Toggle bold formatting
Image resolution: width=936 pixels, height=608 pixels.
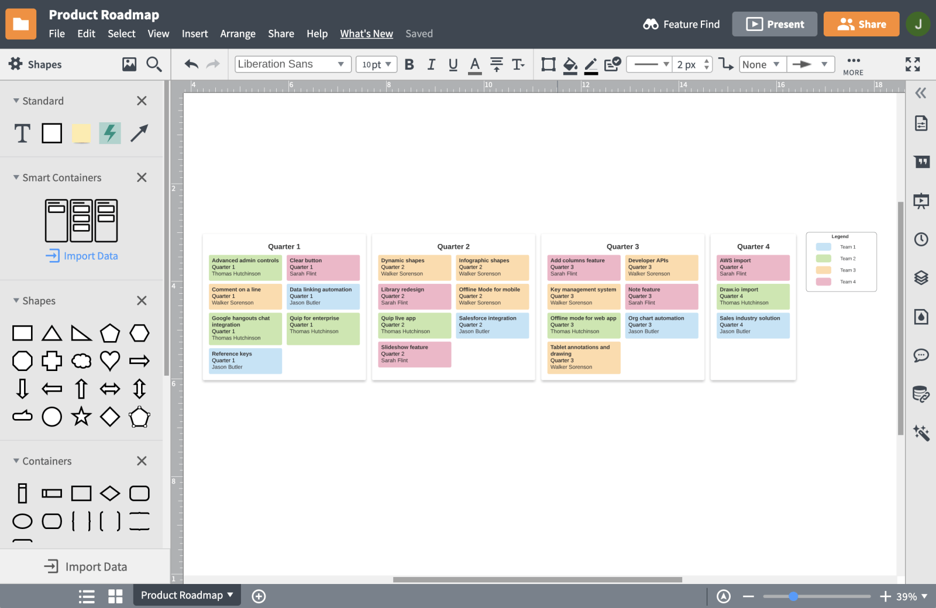tap(409, 64)
